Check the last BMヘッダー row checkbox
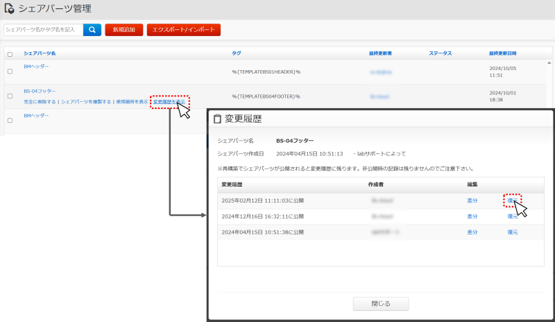555x322 pixels. coord(10,121)
